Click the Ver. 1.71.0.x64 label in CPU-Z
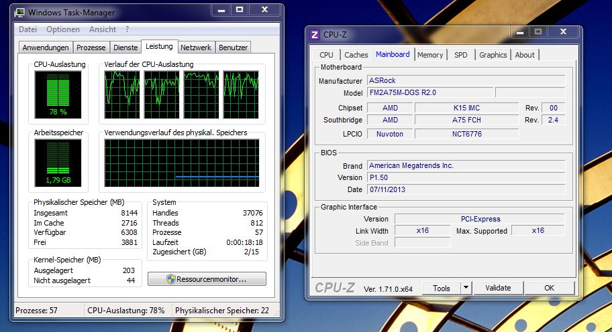Image resolution: width=612 pixels, height=332 pixels. point(388,289)
